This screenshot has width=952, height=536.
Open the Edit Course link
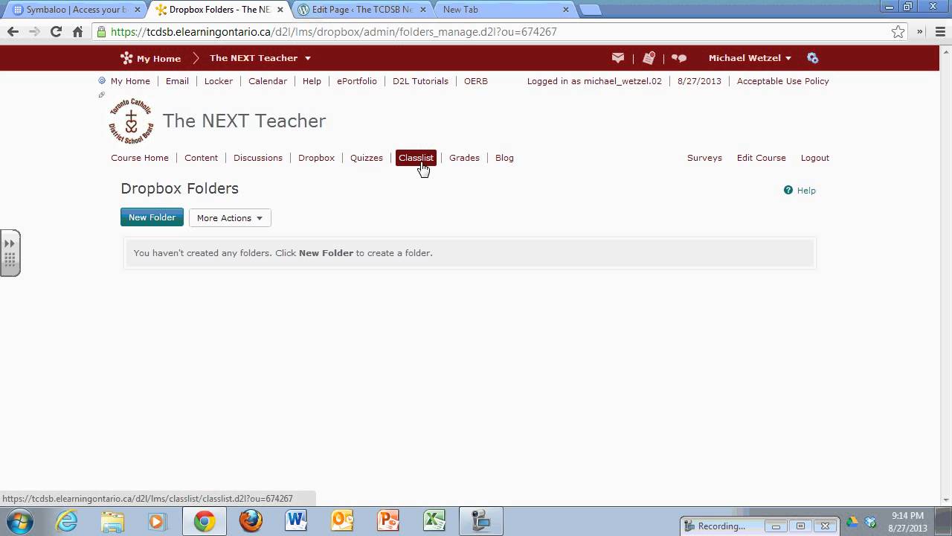pos(761,158)
